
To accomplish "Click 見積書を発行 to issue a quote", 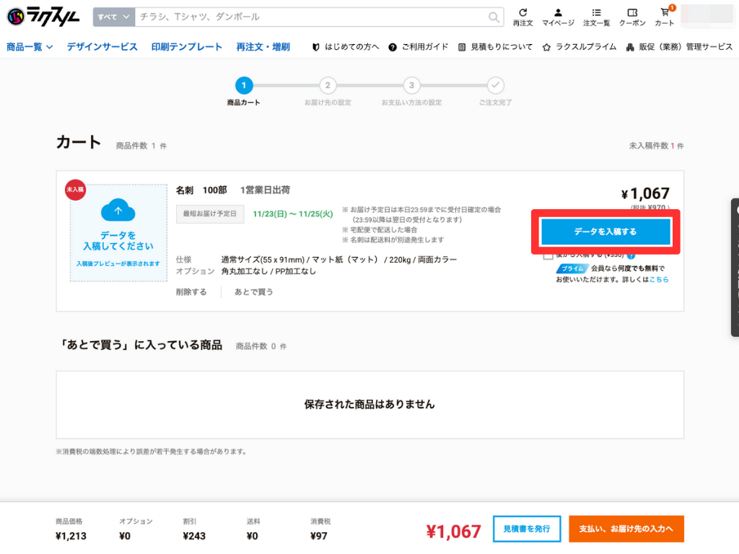I will 526,529.
